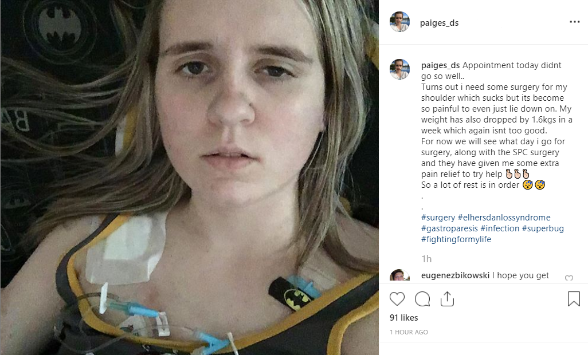Like eugenezbikowski's comment with small heart
The width and height of the screenshot is (588, 355).
click(x=569, y=278)
